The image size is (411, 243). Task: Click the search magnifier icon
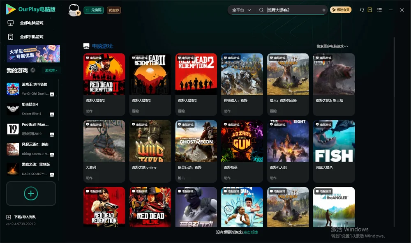tap(261, 10)
